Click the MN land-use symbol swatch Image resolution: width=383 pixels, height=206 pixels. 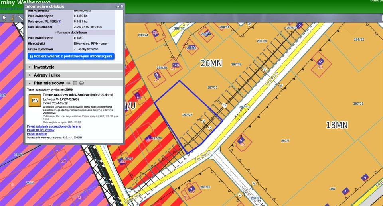35,100
